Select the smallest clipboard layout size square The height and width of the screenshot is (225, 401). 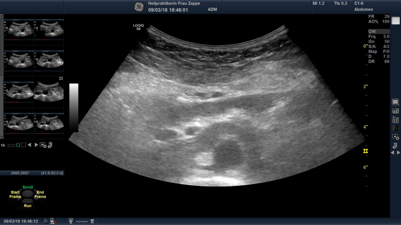coord(9,145)
